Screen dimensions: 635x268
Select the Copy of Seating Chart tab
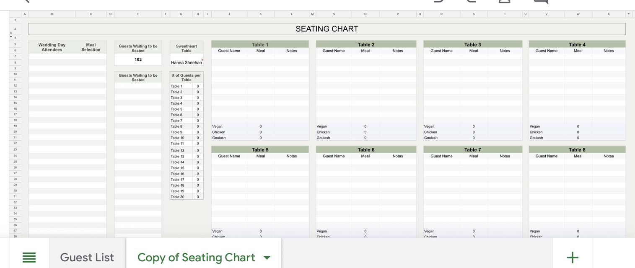tap(196, 257)
